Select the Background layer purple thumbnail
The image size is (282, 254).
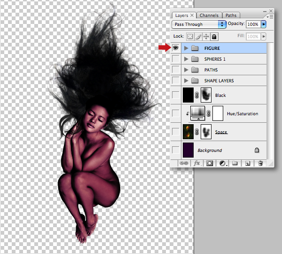pyautogui.click(x=188, y=150)
